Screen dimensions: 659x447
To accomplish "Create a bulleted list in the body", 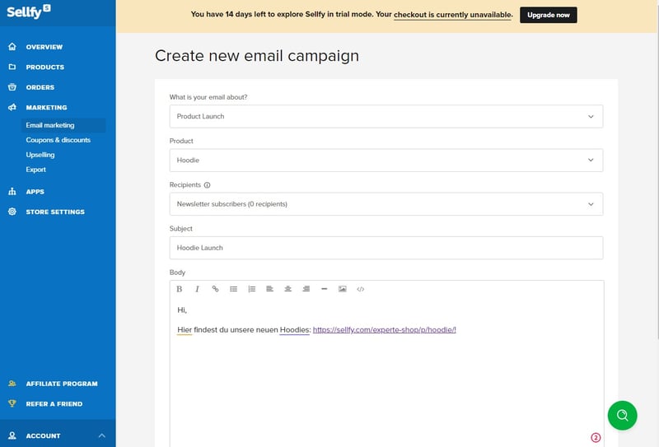I will click(234, 289).
